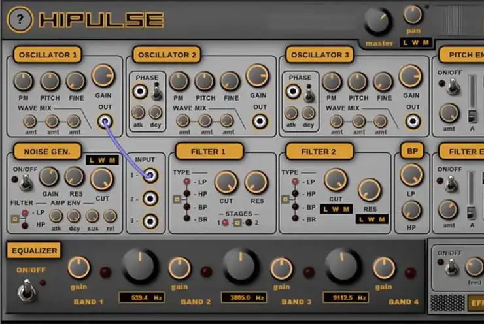Click filter INPUT jack 1
The height and width of the screenshot is (324, 484).
click(150, 176)
